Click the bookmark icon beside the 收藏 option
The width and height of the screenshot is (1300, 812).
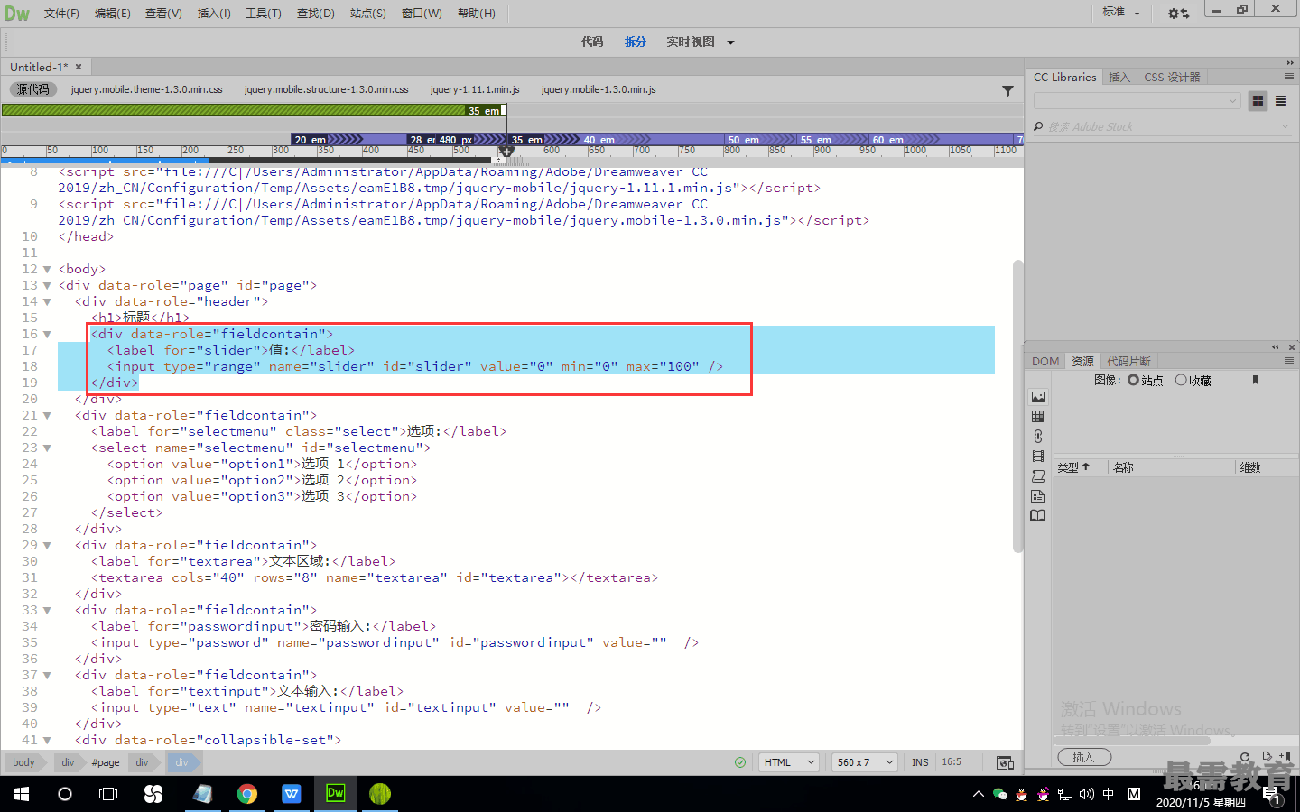coord(1255,381)
